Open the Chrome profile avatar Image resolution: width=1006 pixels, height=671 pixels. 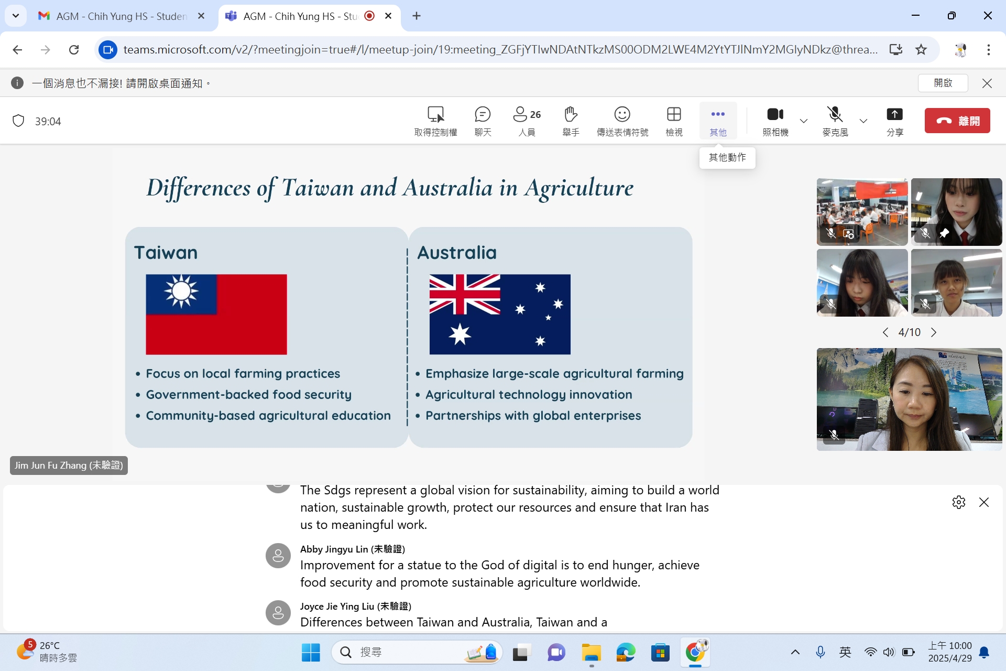pyautogui.click(x=960, y=50)
